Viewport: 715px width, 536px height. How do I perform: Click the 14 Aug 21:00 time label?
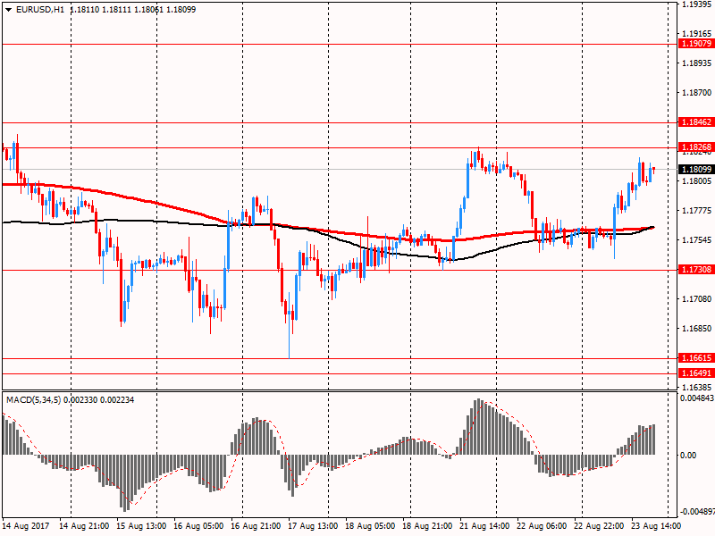(x=84, y=526)
